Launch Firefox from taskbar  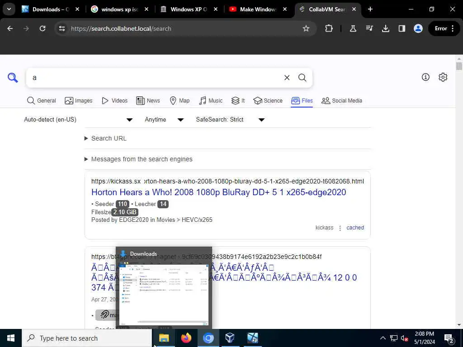pos(186,338)
